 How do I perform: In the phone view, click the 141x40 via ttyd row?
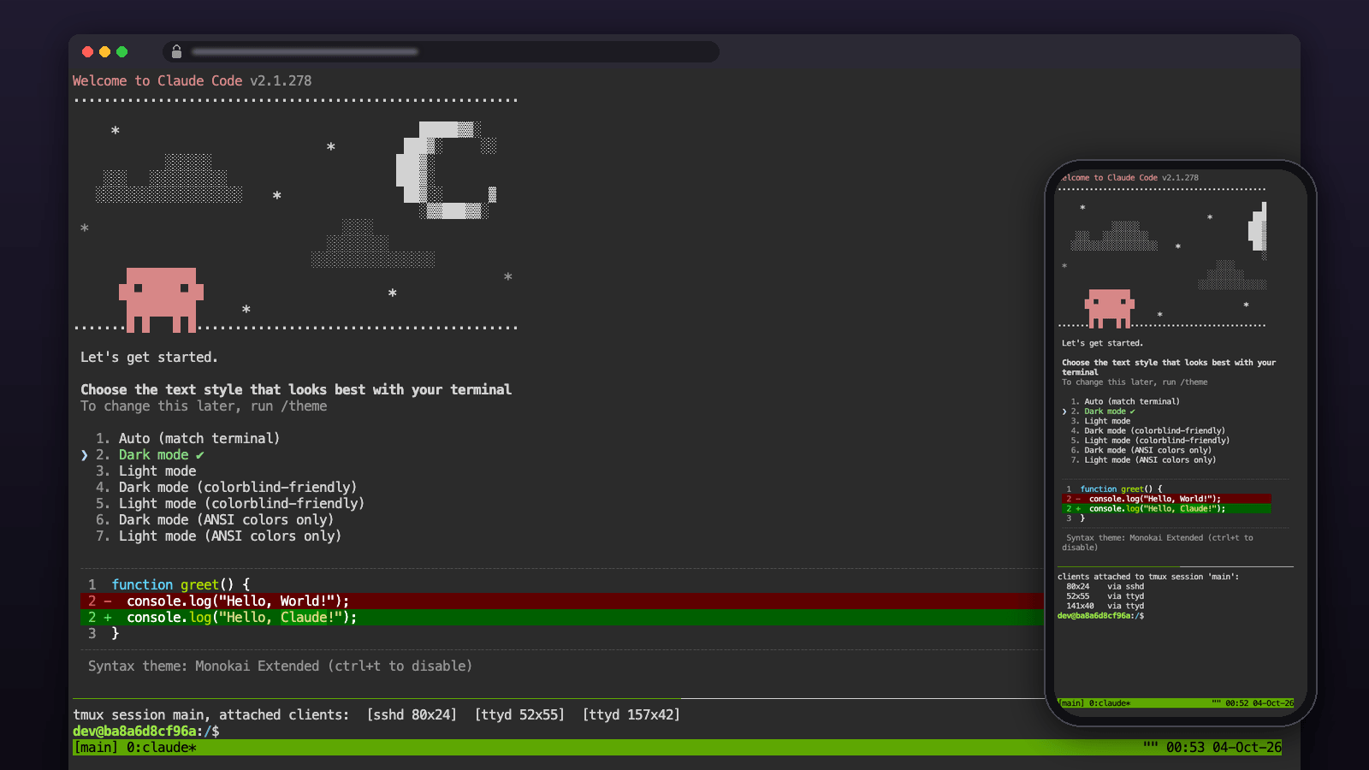(x=1105, y=606)
